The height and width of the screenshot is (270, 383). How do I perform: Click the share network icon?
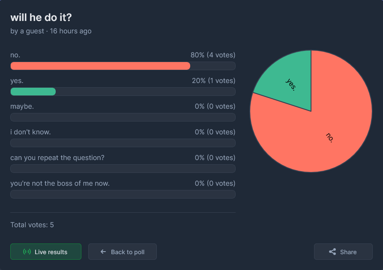tap(332, 252)
